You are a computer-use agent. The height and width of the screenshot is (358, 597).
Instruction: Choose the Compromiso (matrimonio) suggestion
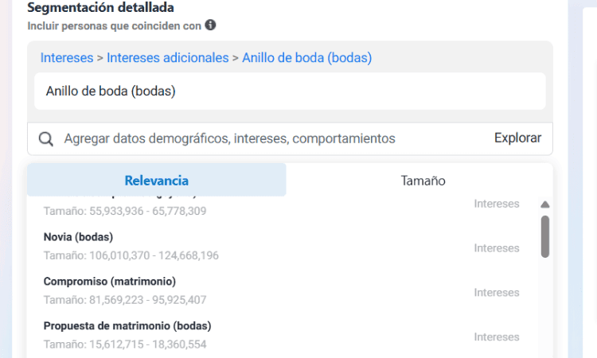[x=282, y=290]
